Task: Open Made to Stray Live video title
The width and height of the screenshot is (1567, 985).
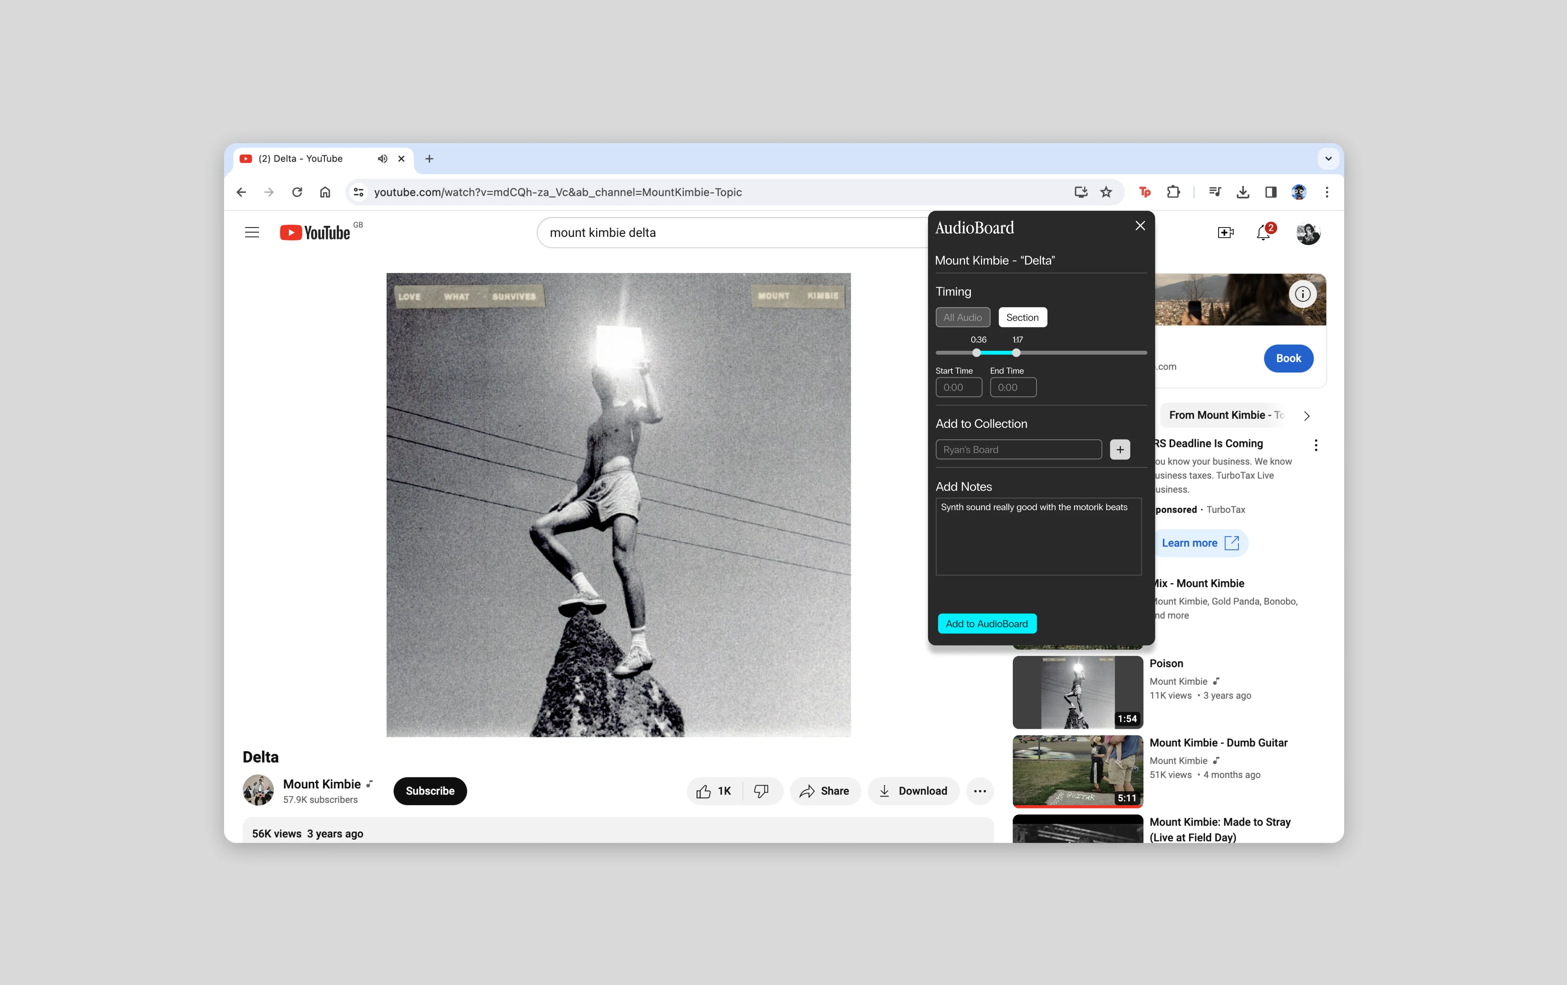Action: (x=1220, y=830)
